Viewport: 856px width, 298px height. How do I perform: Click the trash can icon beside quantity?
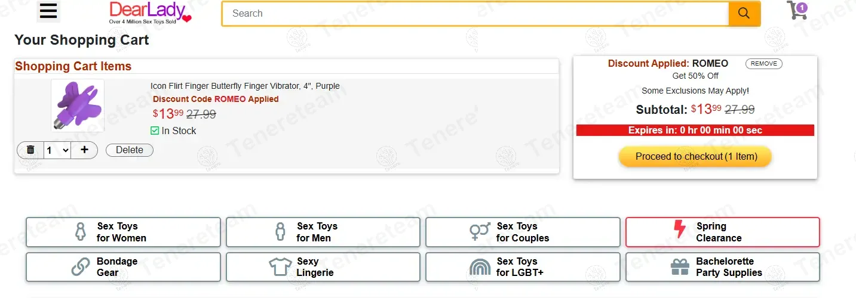[x=30, y=150]
